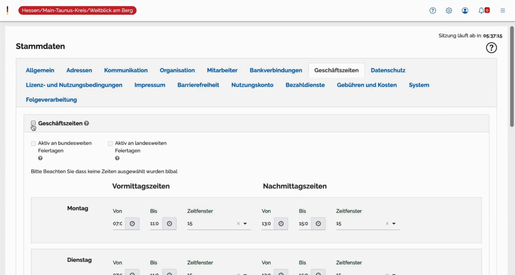Enable Aktiv an bundesweiten Feiertagen checkbox
This screenshot has width=515, height=275.
[33, 144]
